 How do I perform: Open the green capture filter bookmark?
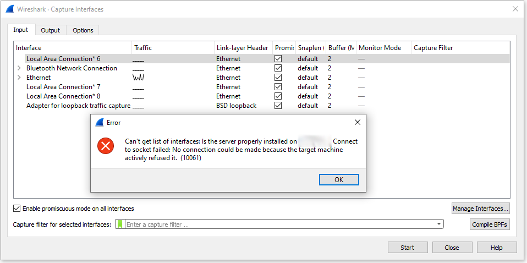click(120, 224)
